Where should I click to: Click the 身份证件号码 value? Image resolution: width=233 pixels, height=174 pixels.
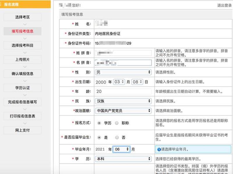coord(113,43)
